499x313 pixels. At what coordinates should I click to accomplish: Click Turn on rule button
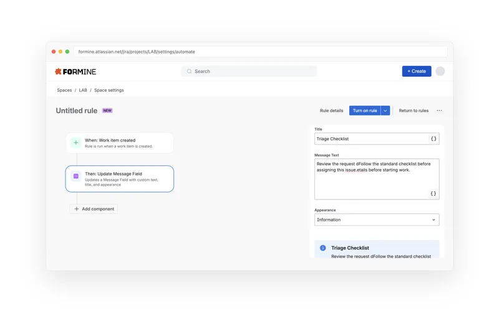365,110
